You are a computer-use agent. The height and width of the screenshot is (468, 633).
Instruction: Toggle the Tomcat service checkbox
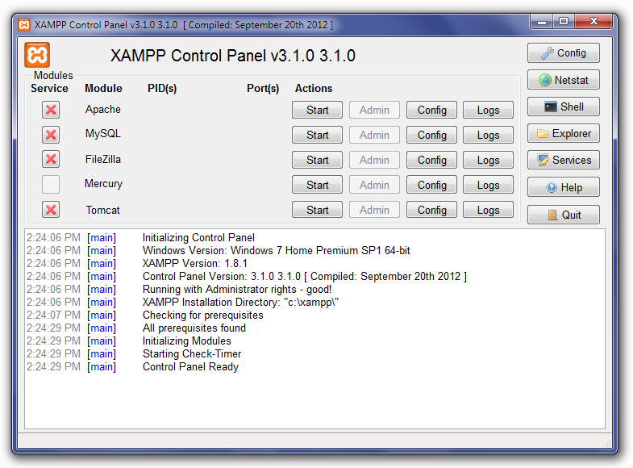point(51,210)
